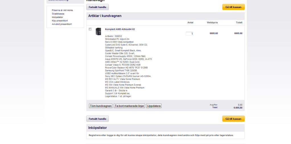Focus the Antal quantity input field

click(x=189, y=34)
